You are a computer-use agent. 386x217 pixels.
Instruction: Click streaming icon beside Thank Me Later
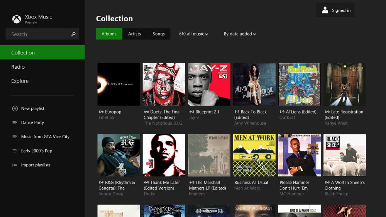pyautogui.click(x=146, y=183)
